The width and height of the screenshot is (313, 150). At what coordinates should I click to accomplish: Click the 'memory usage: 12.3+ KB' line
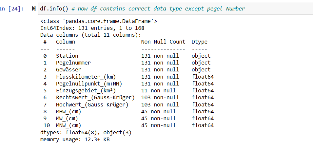[x=75, y=139]
